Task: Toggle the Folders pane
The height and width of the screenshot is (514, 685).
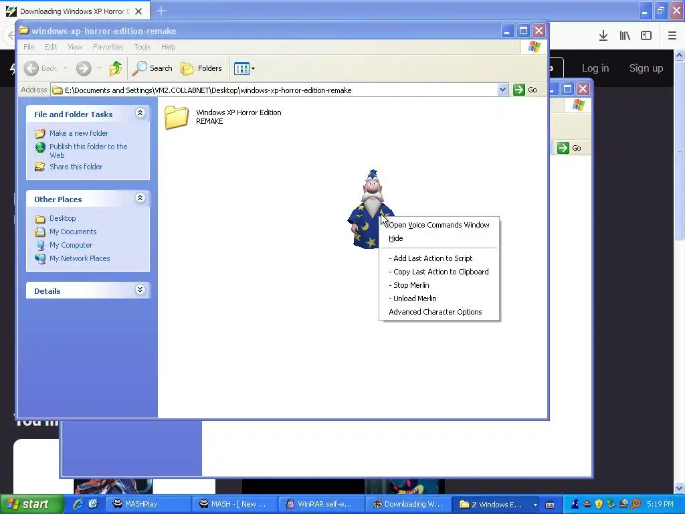Action: coord(201,68)
